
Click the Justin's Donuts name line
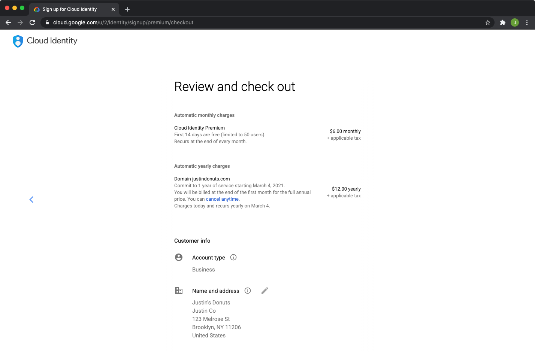coord(211,303)
